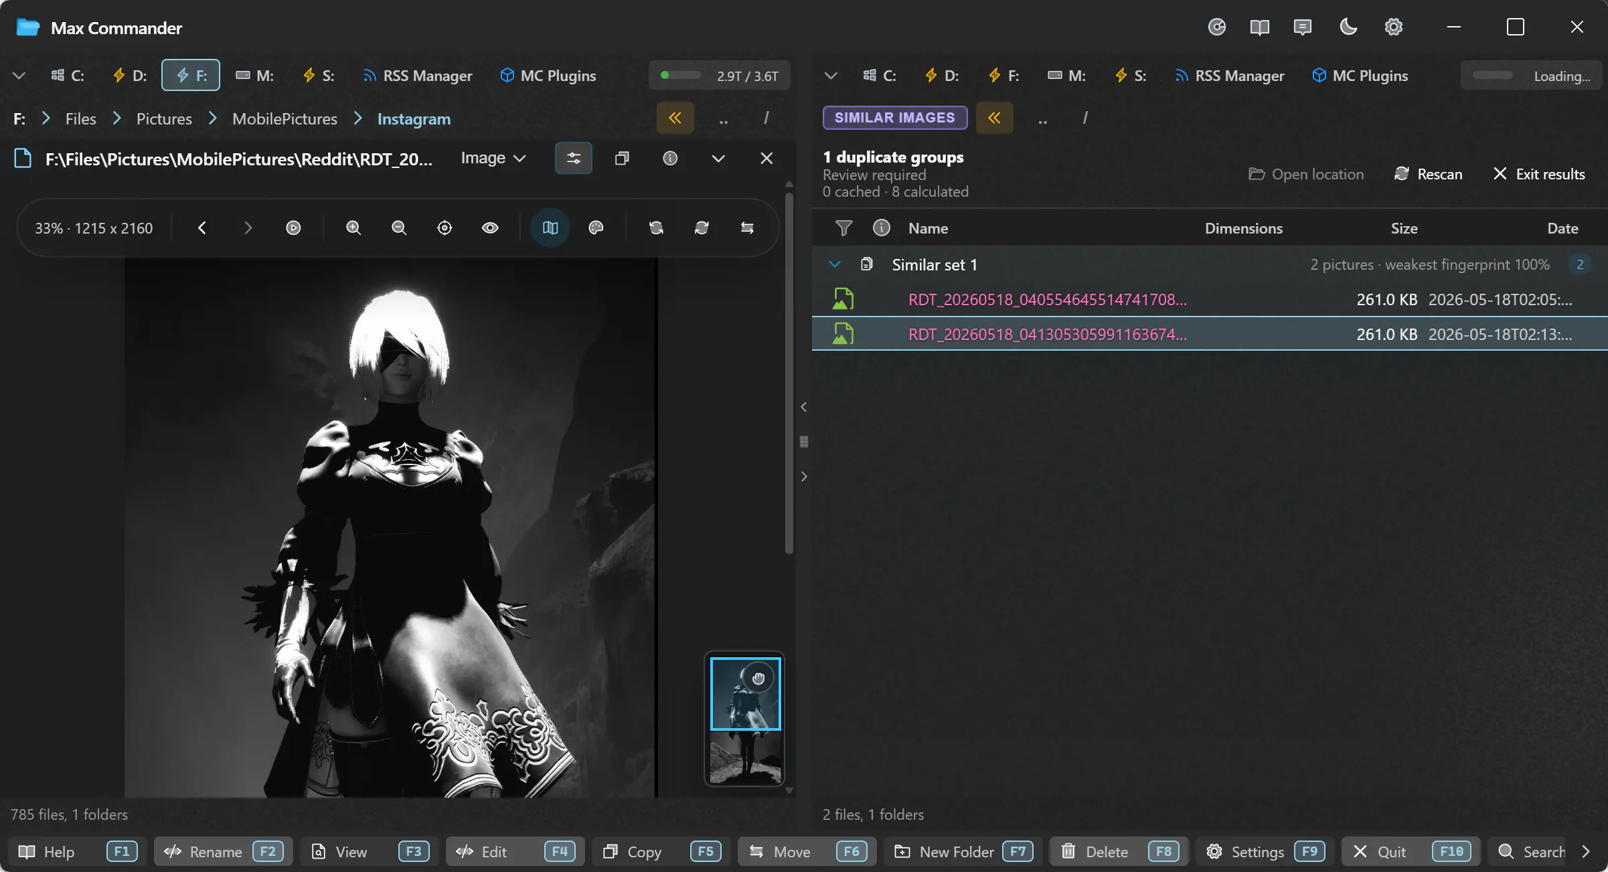Toggle viewer adjustments sliders button

click(x=574, y=159)
